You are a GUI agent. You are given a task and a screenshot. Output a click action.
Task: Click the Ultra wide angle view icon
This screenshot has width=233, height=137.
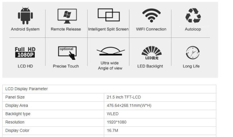pos(111,51)
